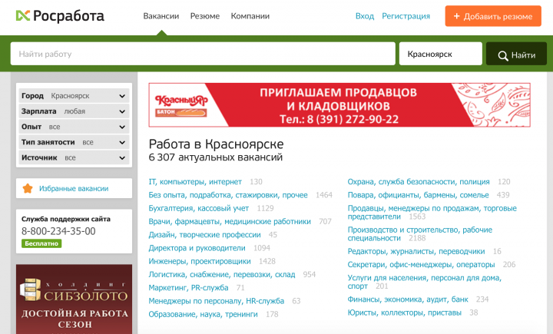
Task: Expand the Зарплата любая dropdown
Action: tap(74, 111)
